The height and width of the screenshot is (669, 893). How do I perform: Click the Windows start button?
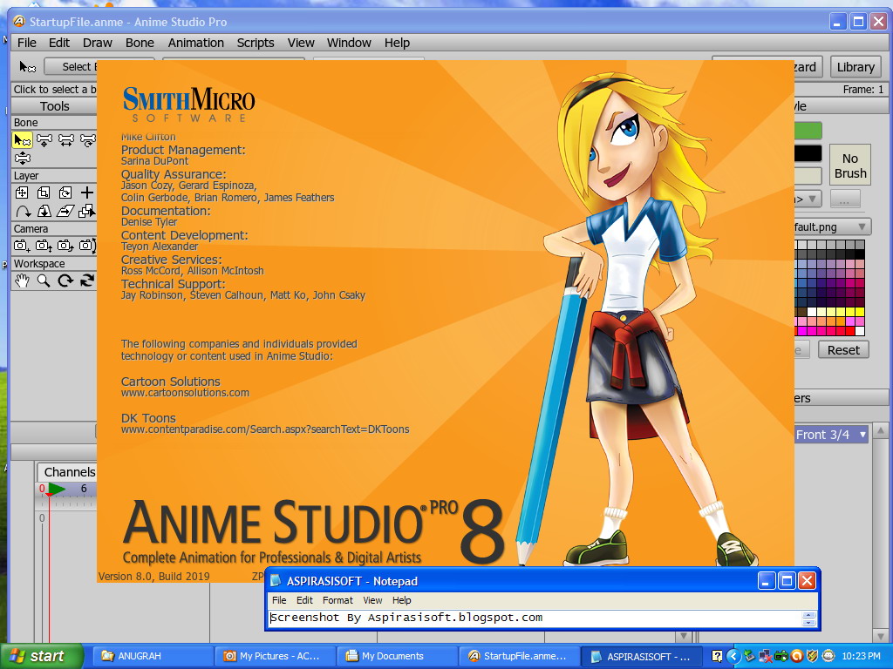[x=42, y=656]
